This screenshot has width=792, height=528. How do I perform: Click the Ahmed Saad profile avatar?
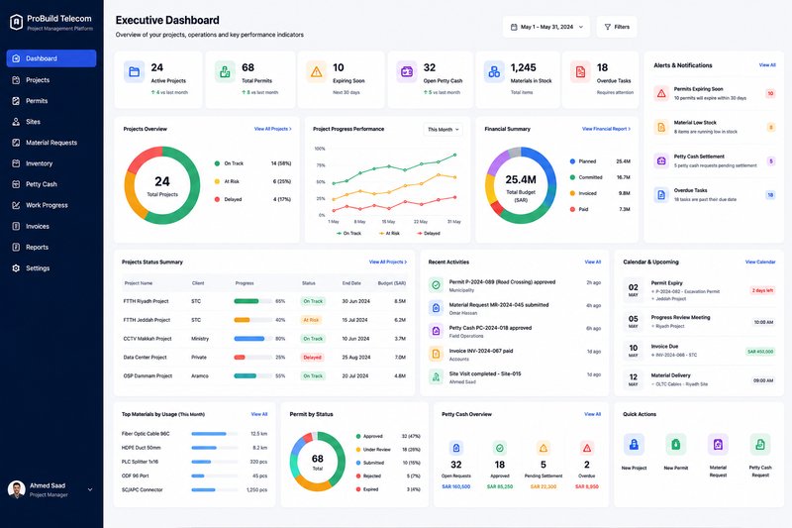[17, 489]
